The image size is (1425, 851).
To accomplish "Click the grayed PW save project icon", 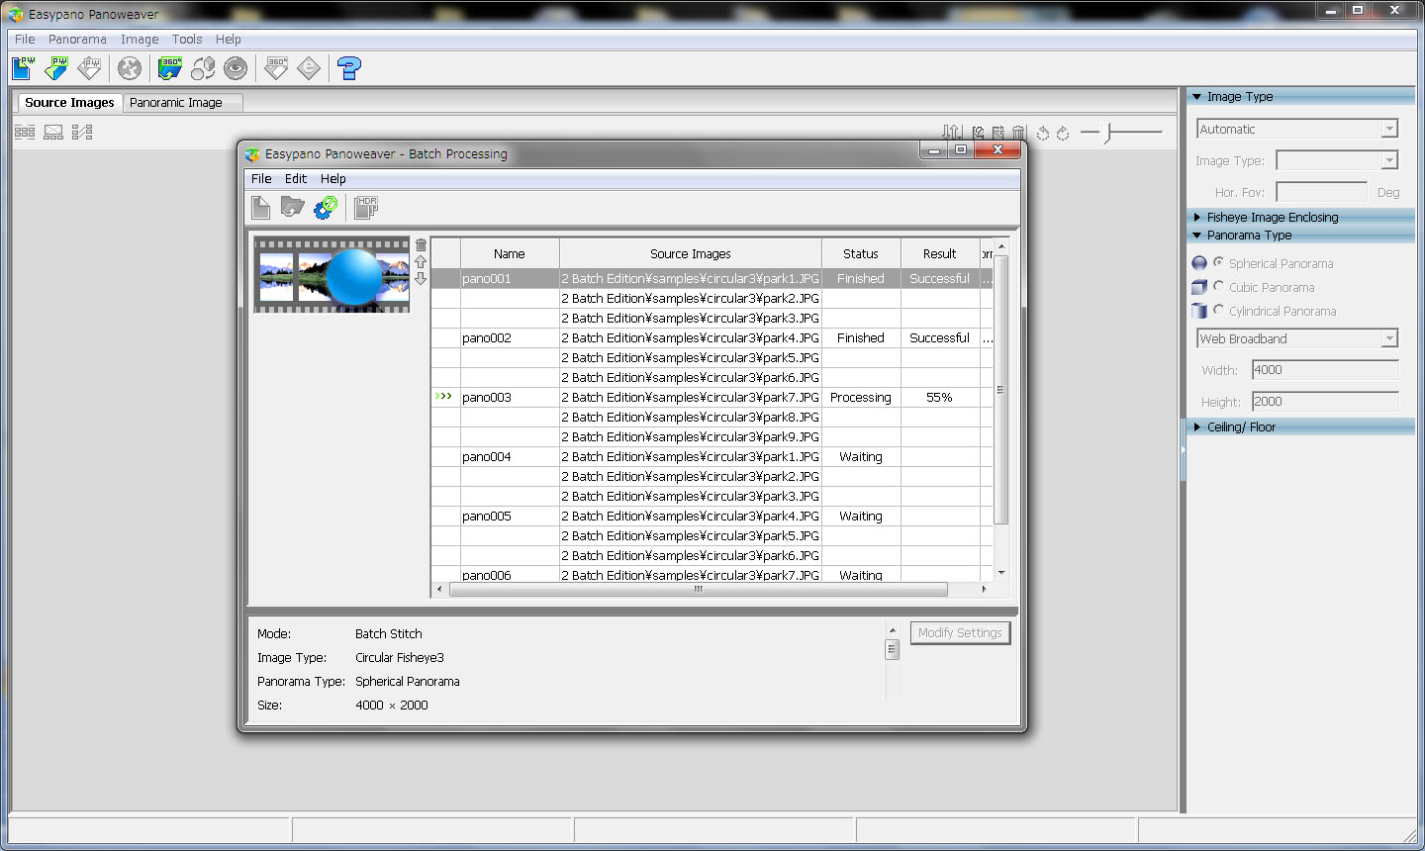I will pyautogui.click(x=89, y=68).
